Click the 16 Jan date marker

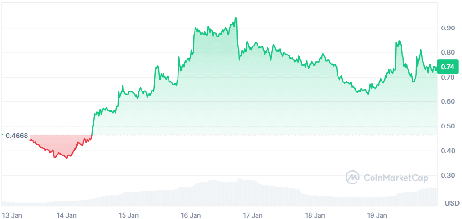[x=191, y=215]
